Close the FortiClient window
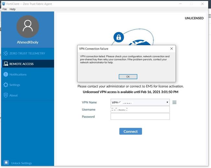 pos(202,4)
